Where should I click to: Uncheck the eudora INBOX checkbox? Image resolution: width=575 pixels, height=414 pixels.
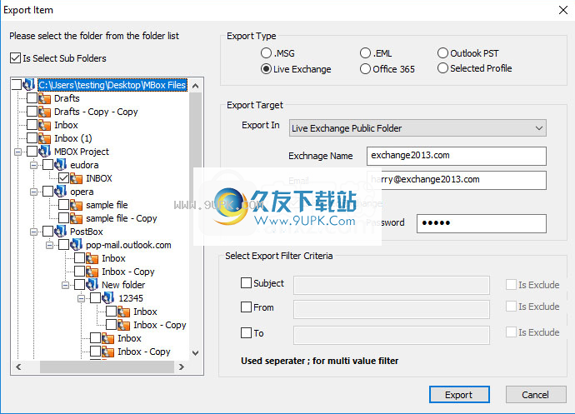(x=64, y=178)
